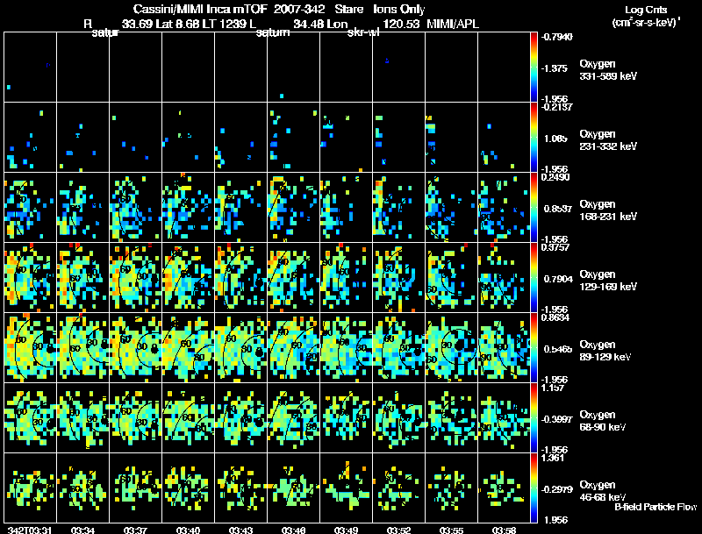The height and width of the screenshot is (534, 702).
Task: Open the 89-129 keV image panel at 03:31
Action: [30, 347]
